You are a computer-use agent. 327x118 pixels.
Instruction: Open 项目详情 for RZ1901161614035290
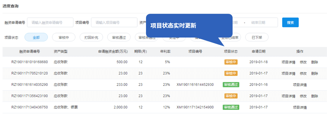300,85
